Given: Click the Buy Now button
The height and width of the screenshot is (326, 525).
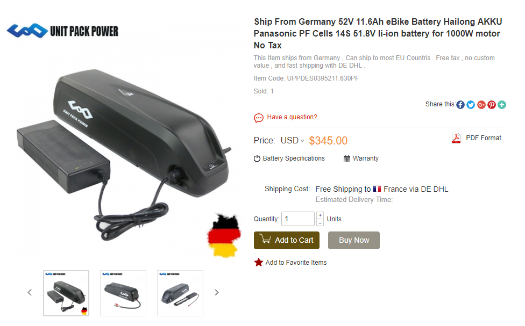Looking at the screenshot, I should coord(354,241).
